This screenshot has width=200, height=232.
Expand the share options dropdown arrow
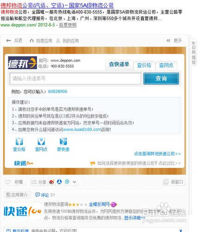coord(74,182)
